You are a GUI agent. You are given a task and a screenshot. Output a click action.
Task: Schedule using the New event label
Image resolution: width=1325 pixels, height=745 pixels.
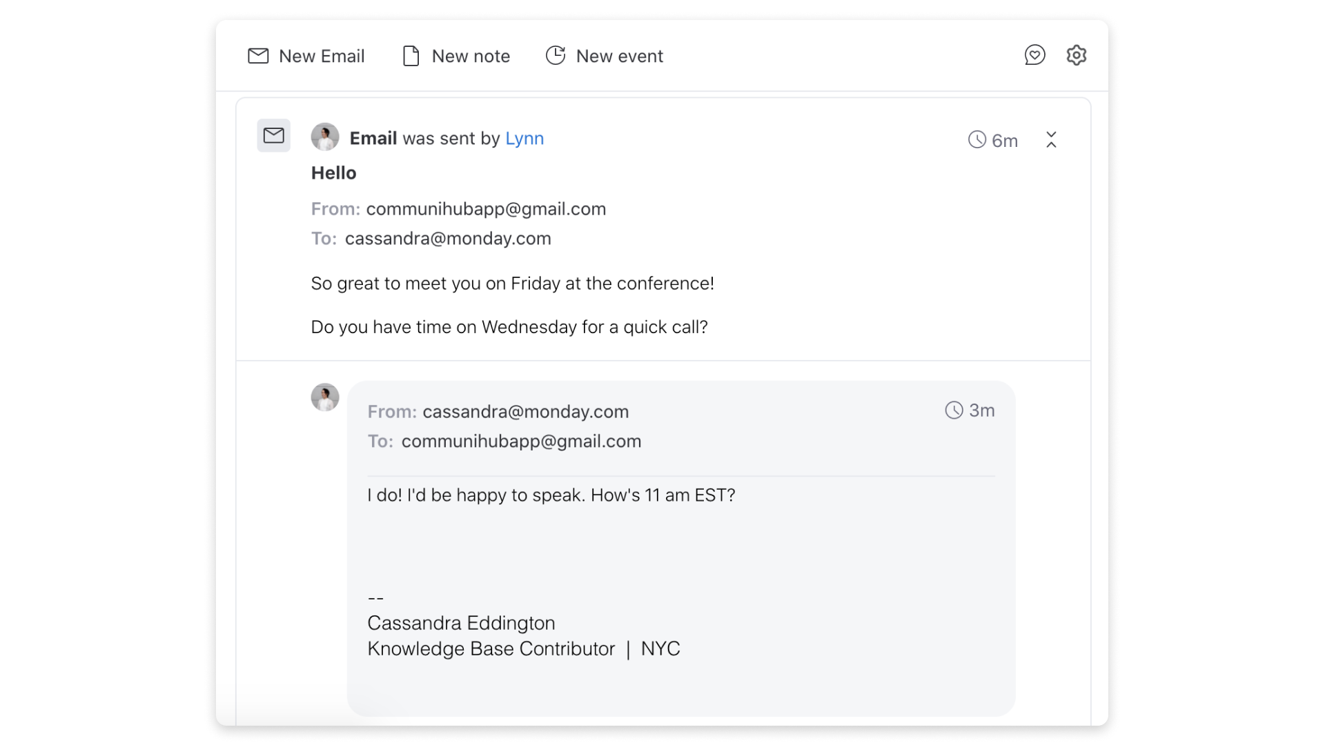click(620, 56)
